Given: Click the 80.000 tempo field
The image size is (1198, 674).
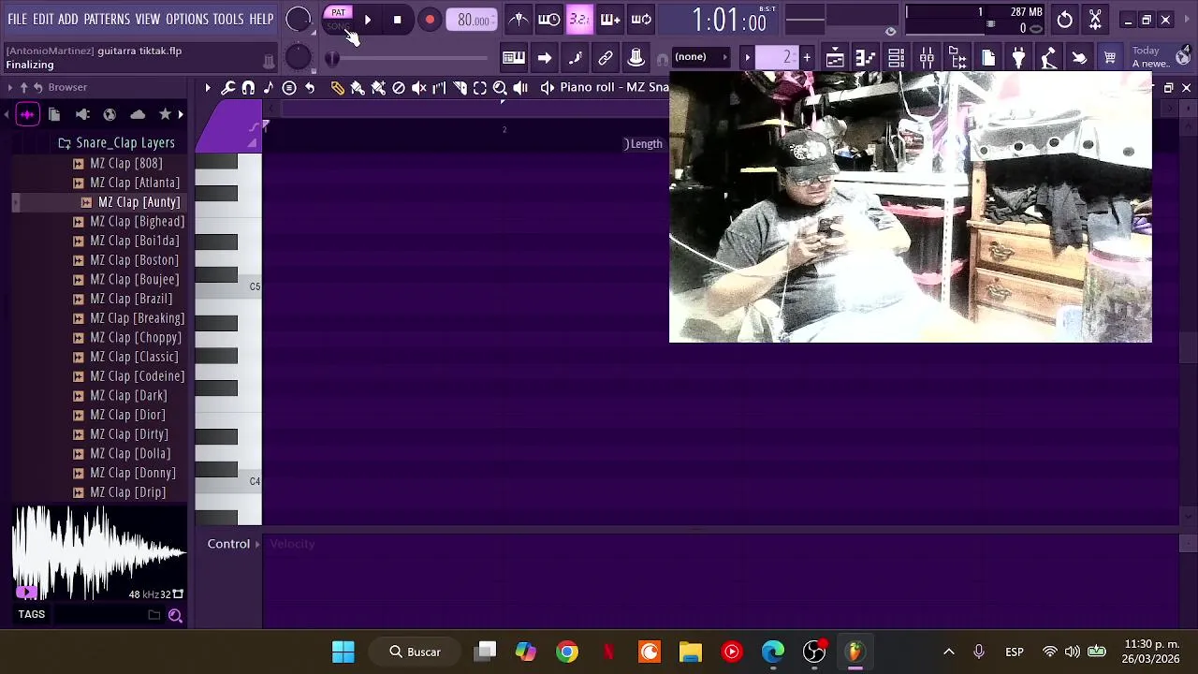Looking at the screenshot, I should pyautogui.click(x=473, y=20).
